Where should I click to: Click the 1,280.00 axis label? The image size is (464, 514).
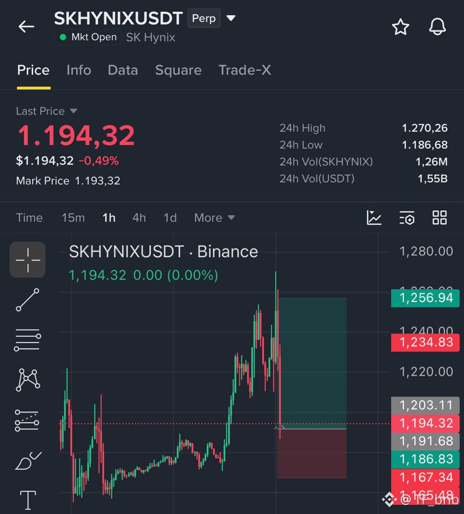[x=426, y=252]
